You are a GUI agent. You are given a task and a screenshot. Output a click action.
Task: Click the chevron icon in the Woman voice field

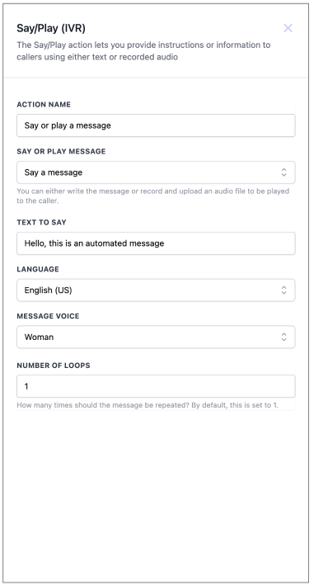pos(284,337)
